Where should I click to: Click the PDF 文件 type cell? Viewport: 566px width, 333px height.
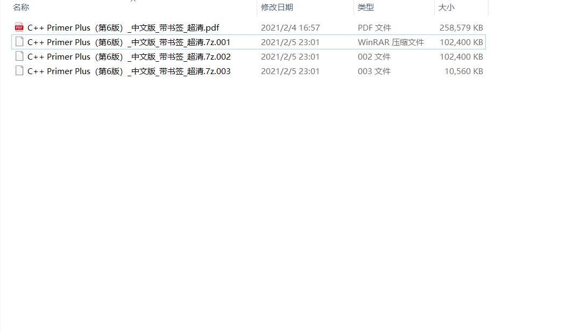(x=374, y=28)
